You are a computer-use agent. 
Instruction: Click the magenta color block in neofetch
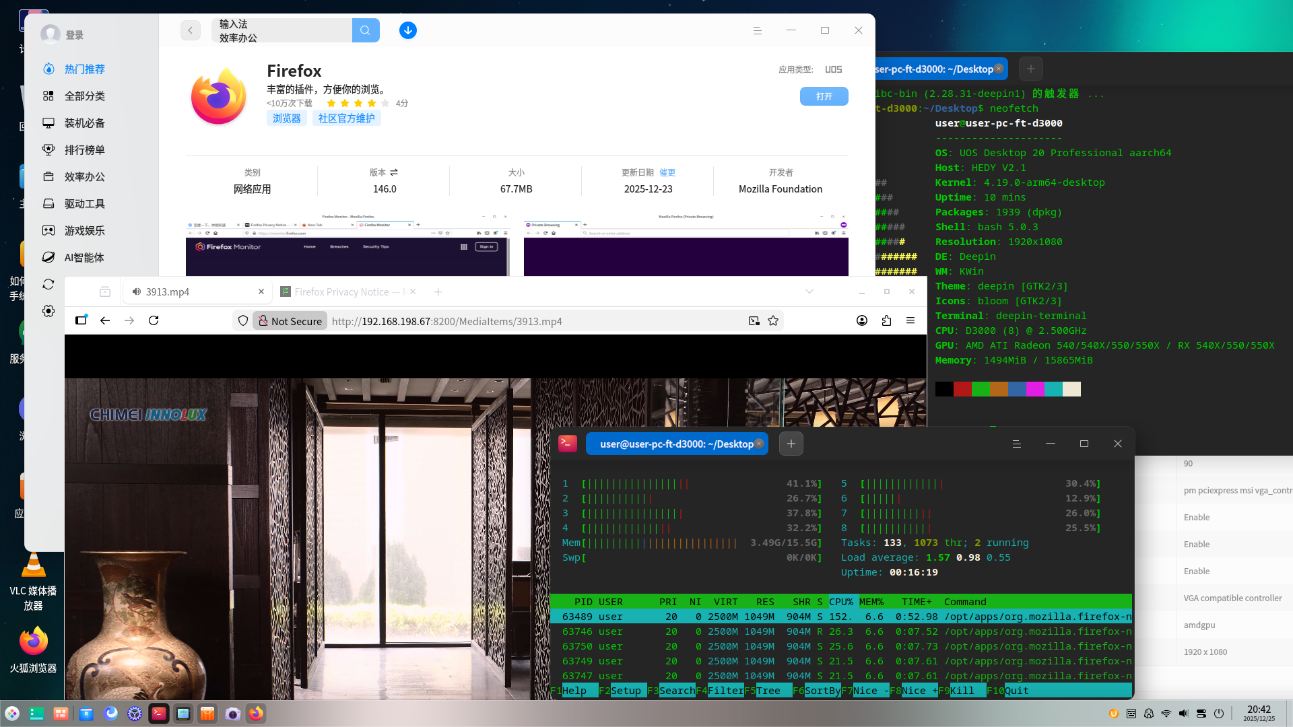coord(1035,389)
